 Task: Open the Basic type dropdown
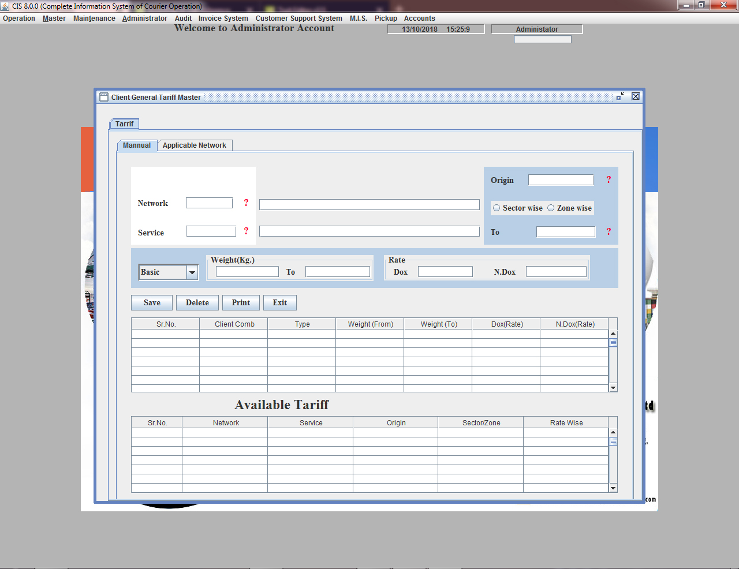[x=192, y=272]
